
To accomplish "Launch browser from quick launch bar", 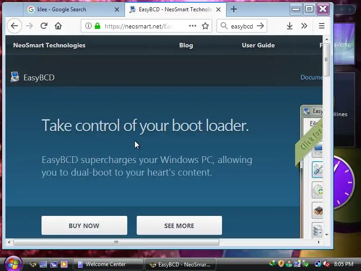I will pos(33,264).
